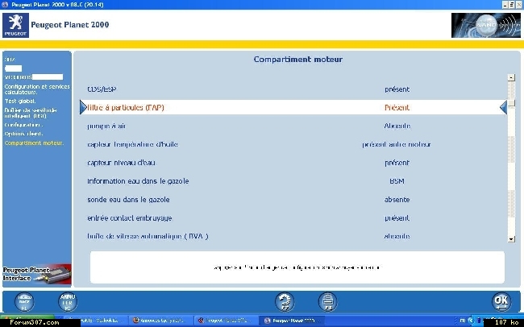Open 'Compartiment moteur' in sidebar
The image size is (524, 327).
[34, 143]
